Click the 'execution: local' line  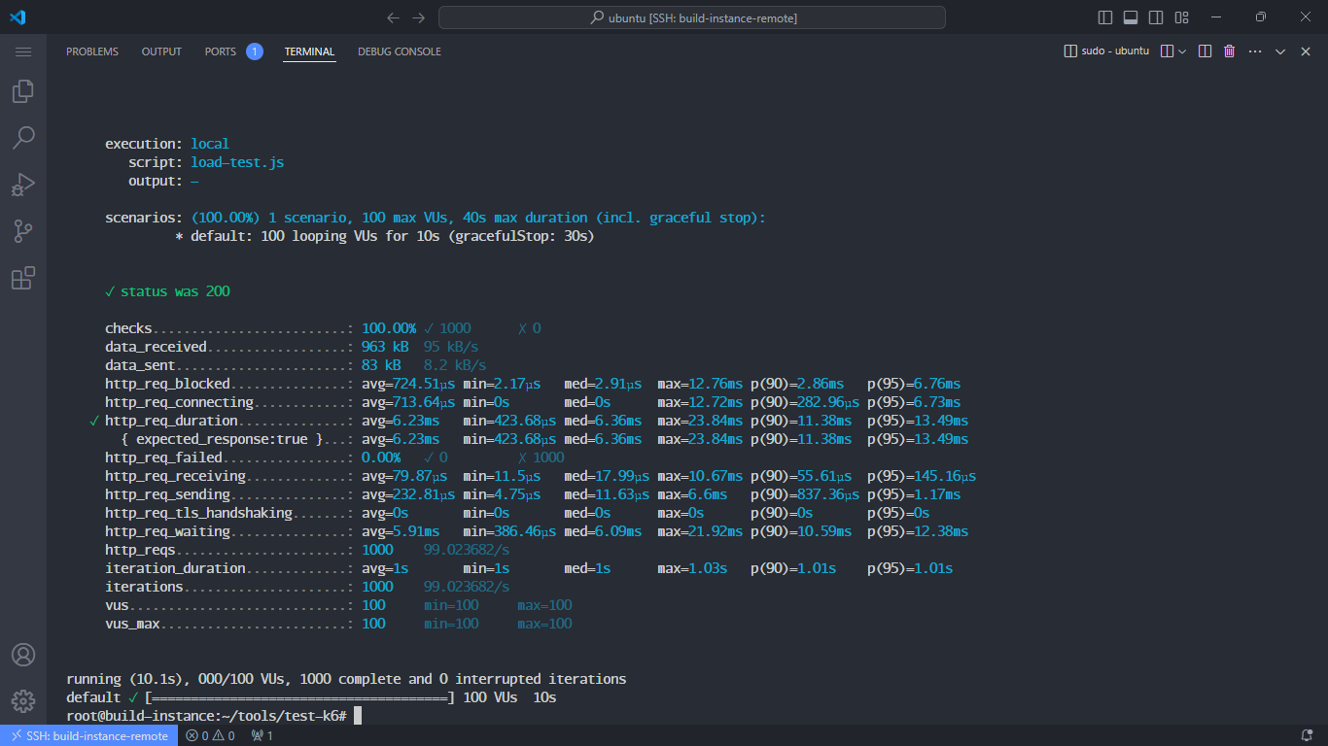point(167,144)
